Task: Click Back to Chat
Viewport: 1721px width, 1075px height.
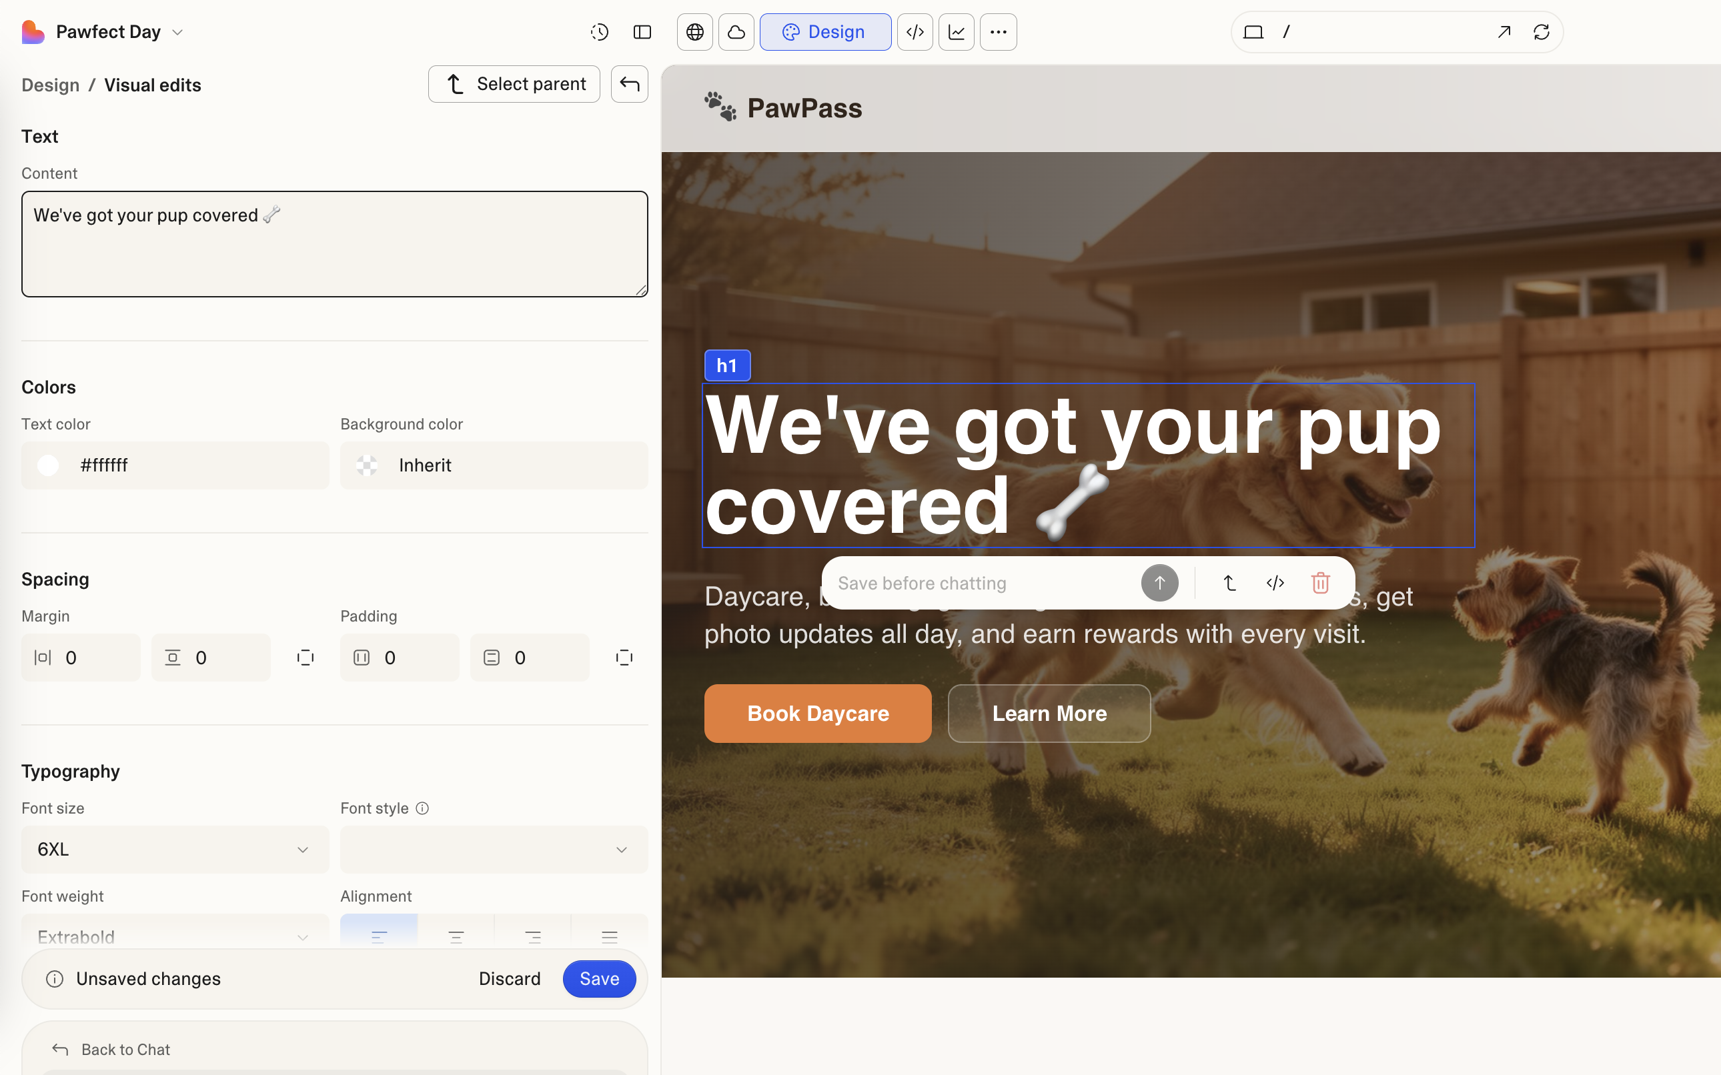Action: [125, 1050]
